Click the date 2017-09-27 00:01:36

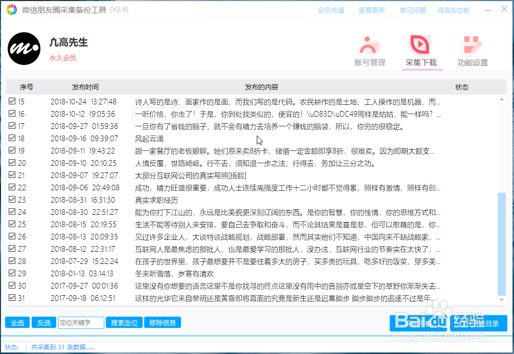pos(84,286)
